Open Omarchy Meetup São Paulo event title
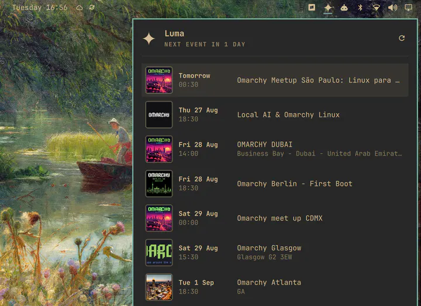Viewport: 421px width, 306px height. tap(318, 80)
